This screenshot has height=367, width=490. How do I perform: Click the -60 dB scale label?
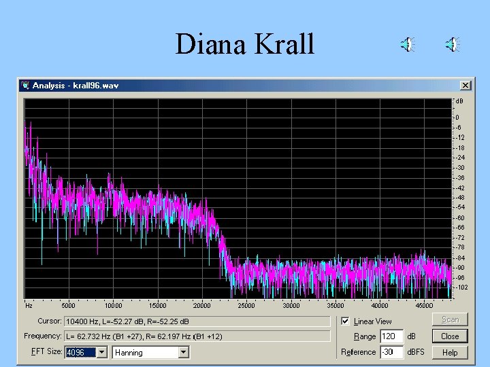(459, 218)
